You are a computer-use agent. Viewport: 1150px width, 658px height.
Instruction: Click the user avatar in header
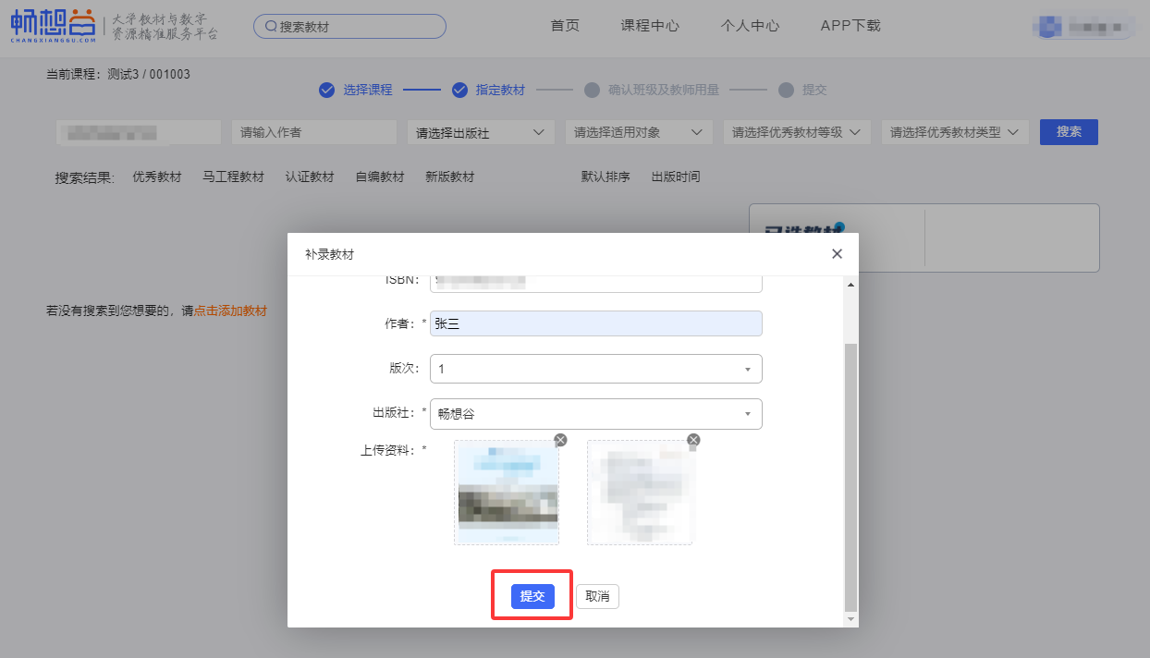[1048, 26]
